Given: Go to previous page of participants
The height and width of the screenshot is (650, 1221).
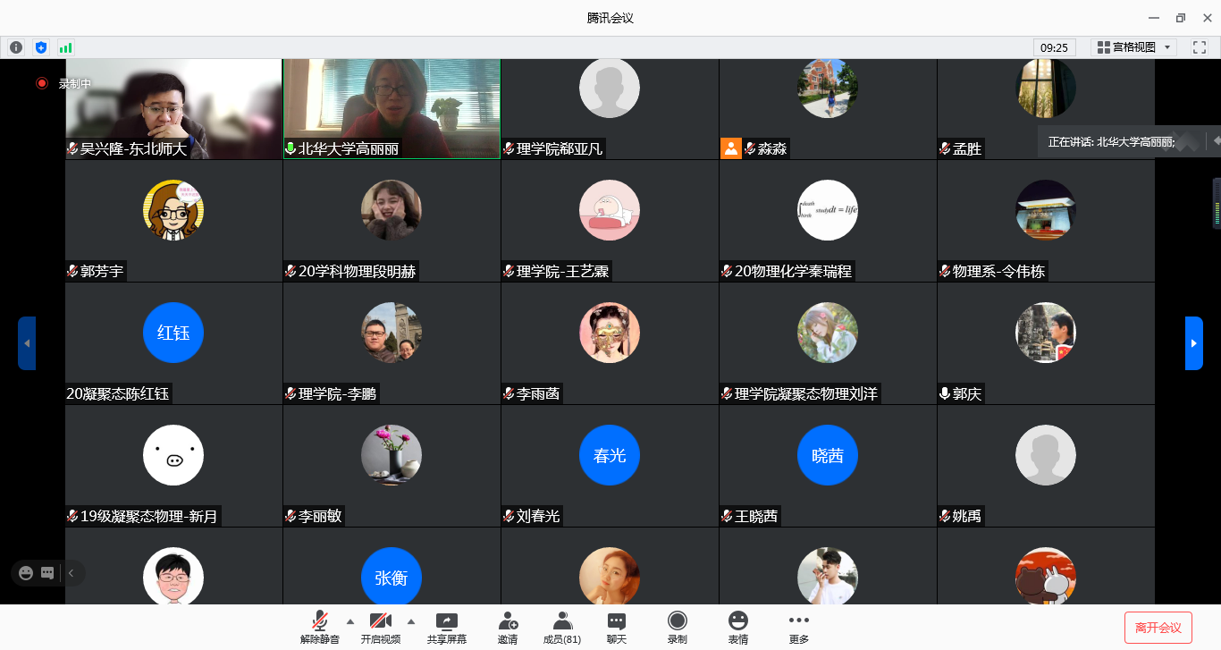Looking at the screenshot, I should [27, 343].
